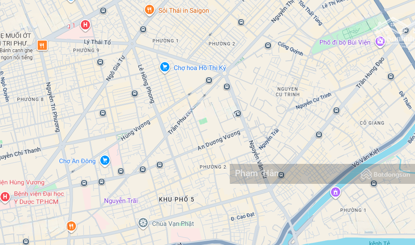Select the Phố đi bộ Bùi Viện camera pin
This screenshot has height=245, width=415.
pos(380,42)
